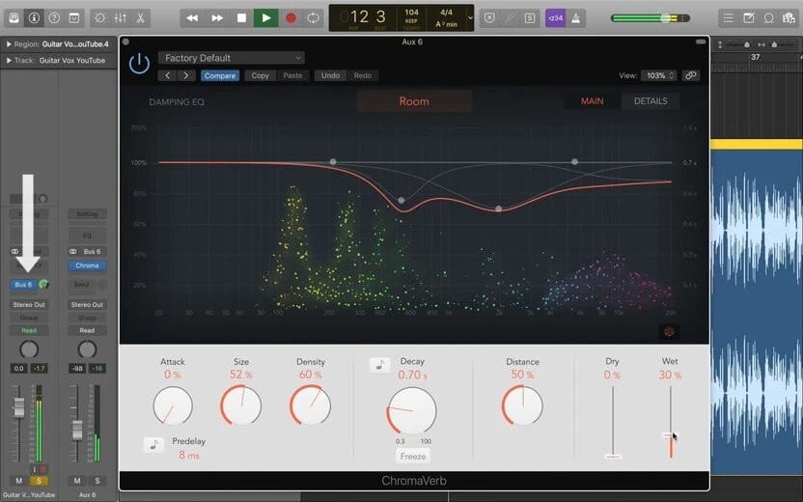
Task: Rewind the transport
Action: [192, 18]
